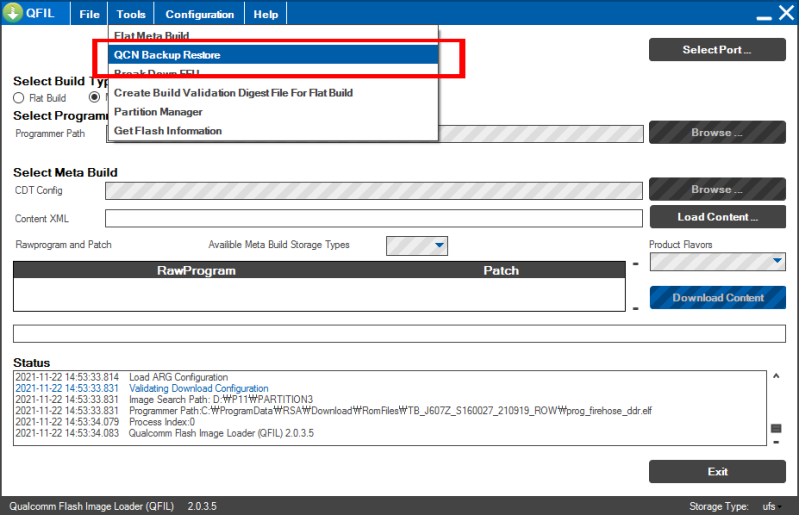Close the QFIL window
The width and height of the screenshot is (799, 515).
786,13
